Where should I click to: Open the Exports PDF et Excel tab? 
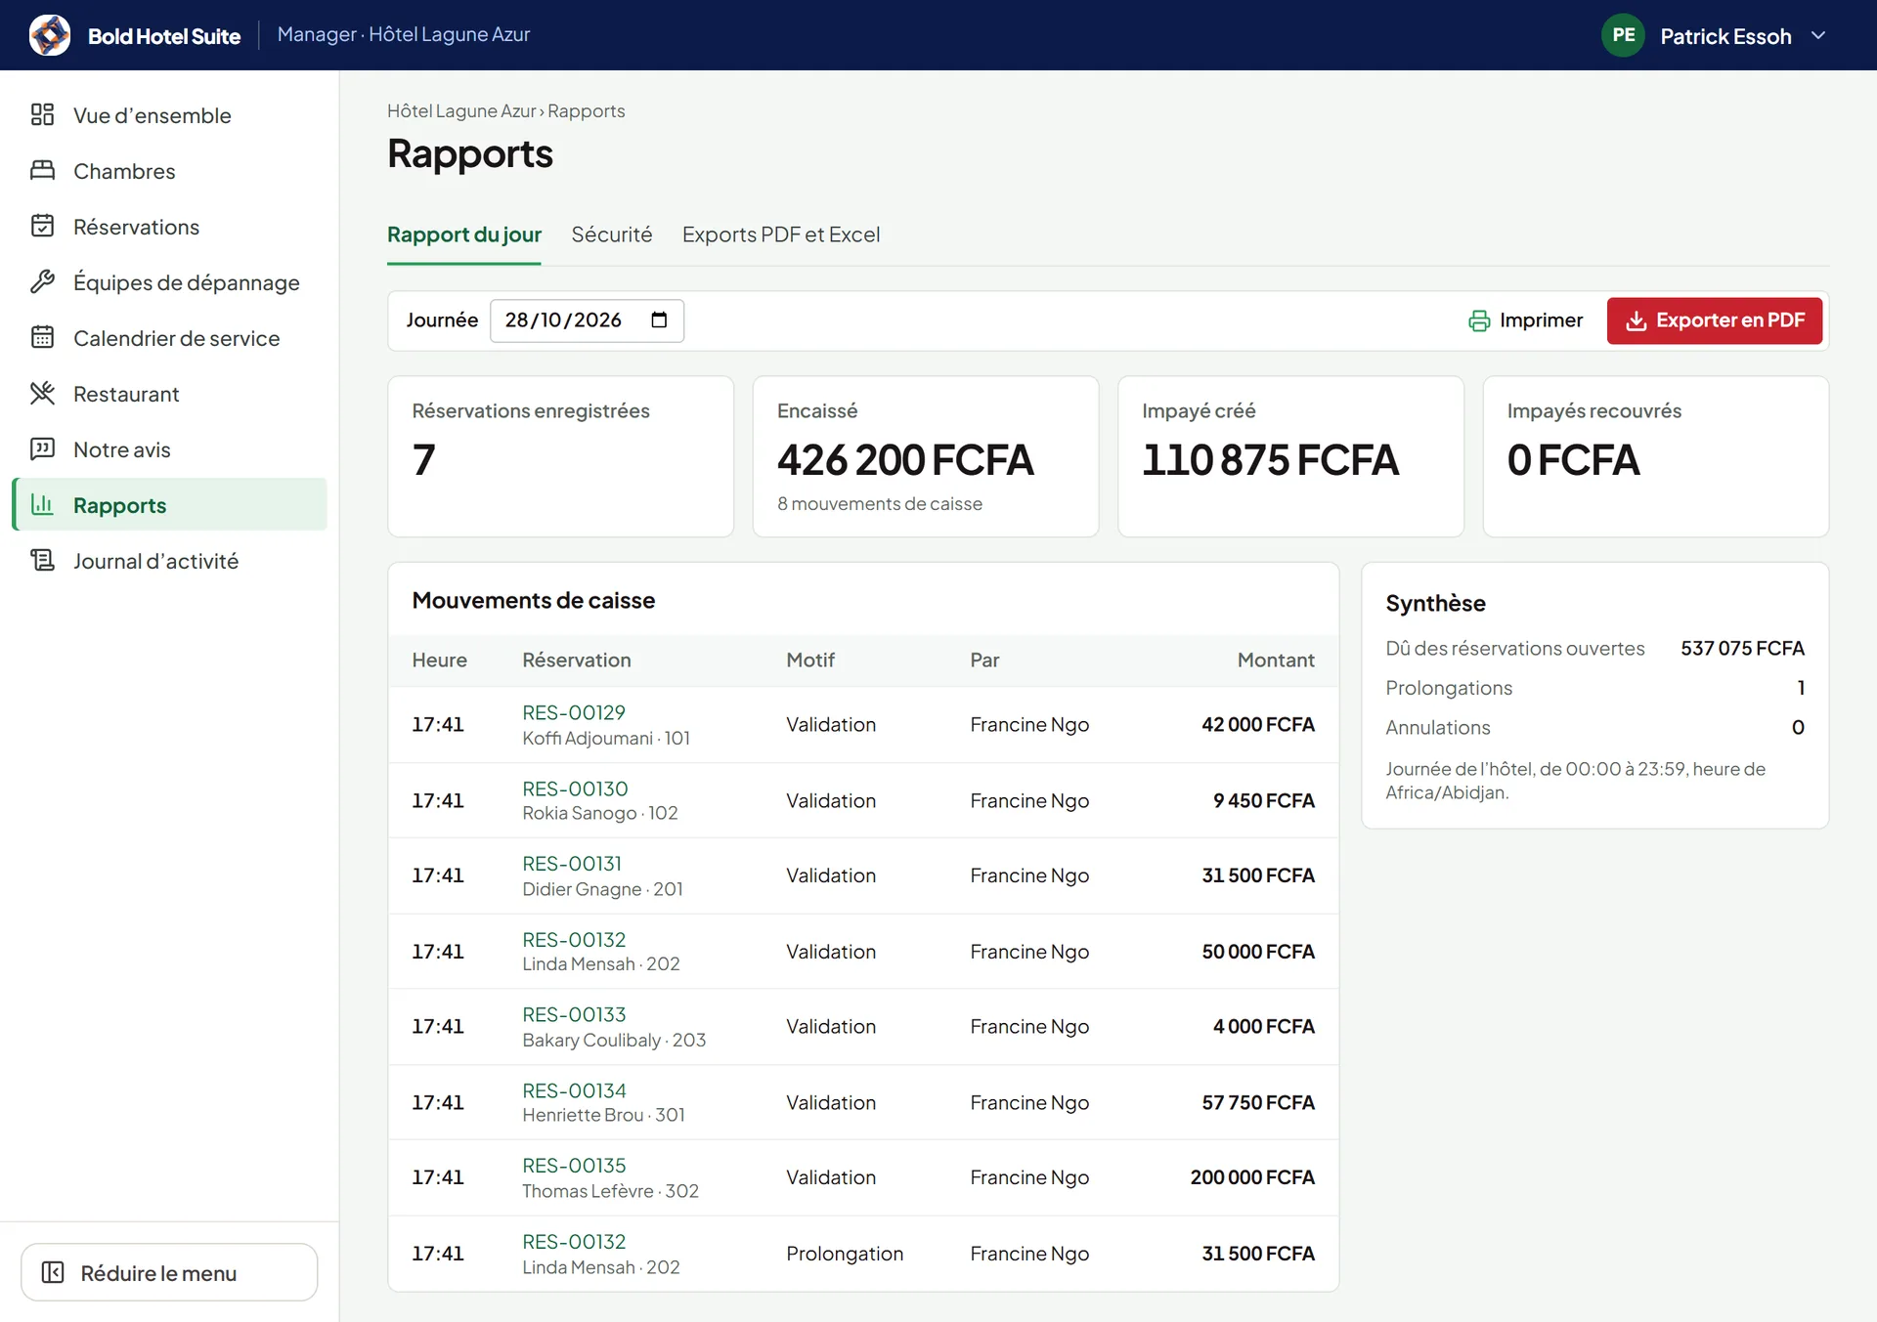point(781,235)
